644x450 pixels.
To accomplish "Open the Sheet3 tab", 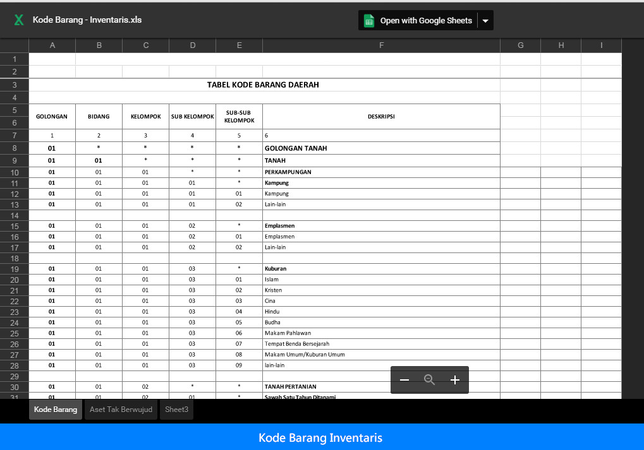I will 176,410.
